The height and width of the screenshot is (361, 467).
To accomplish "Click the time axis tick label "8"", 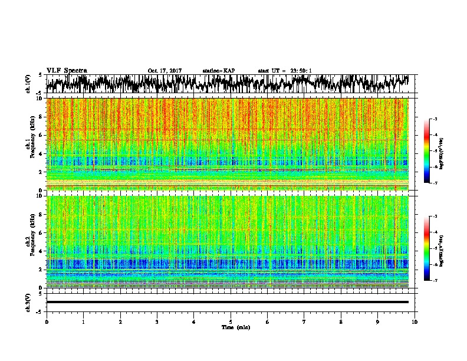I will tap(341, 322).
